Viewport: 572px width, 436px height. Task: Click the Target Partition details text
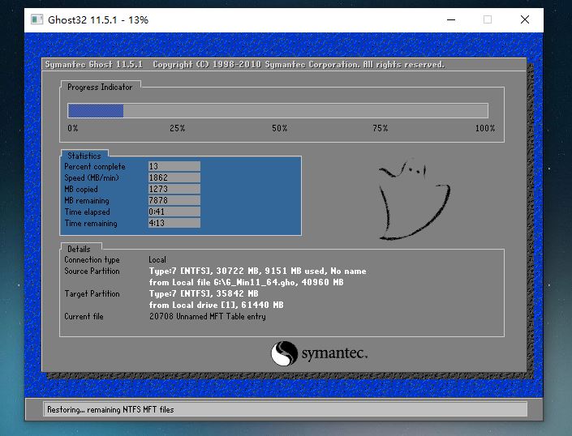(x=204, y=294)
